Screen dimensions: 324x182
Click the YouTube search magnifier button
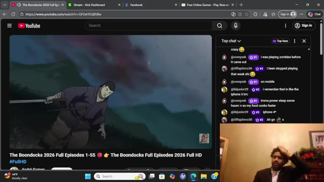[x=220, y=26]
